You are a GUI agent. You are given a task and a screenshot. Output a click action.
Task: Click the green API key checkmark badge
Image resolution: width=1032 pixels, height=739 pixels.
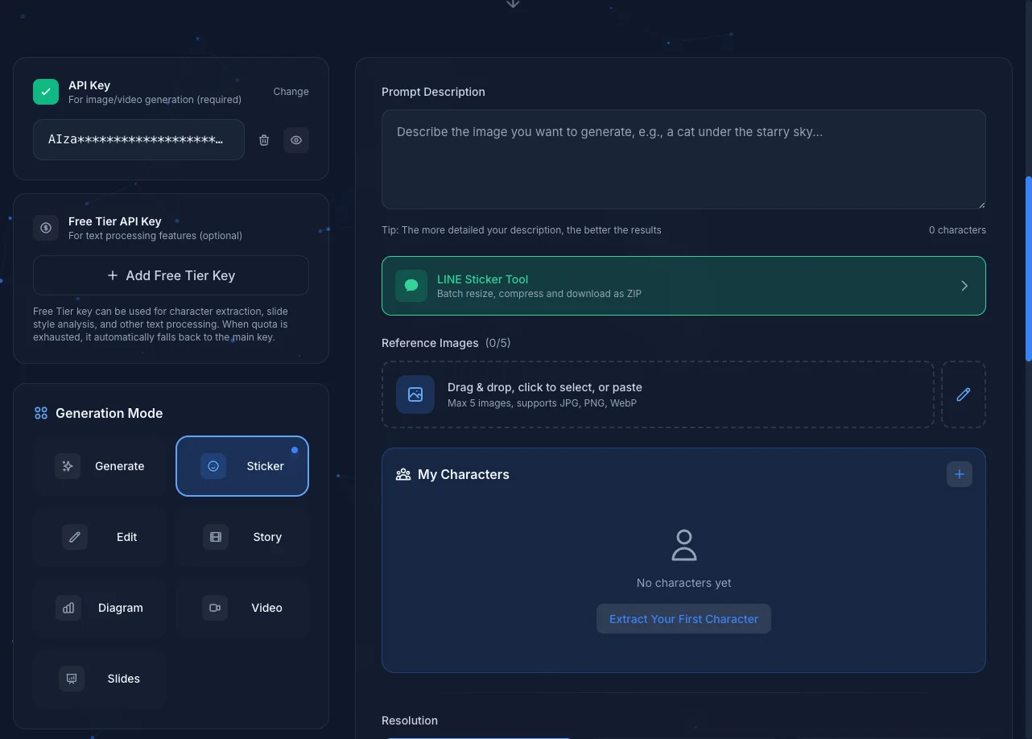(x=46, y=92)
